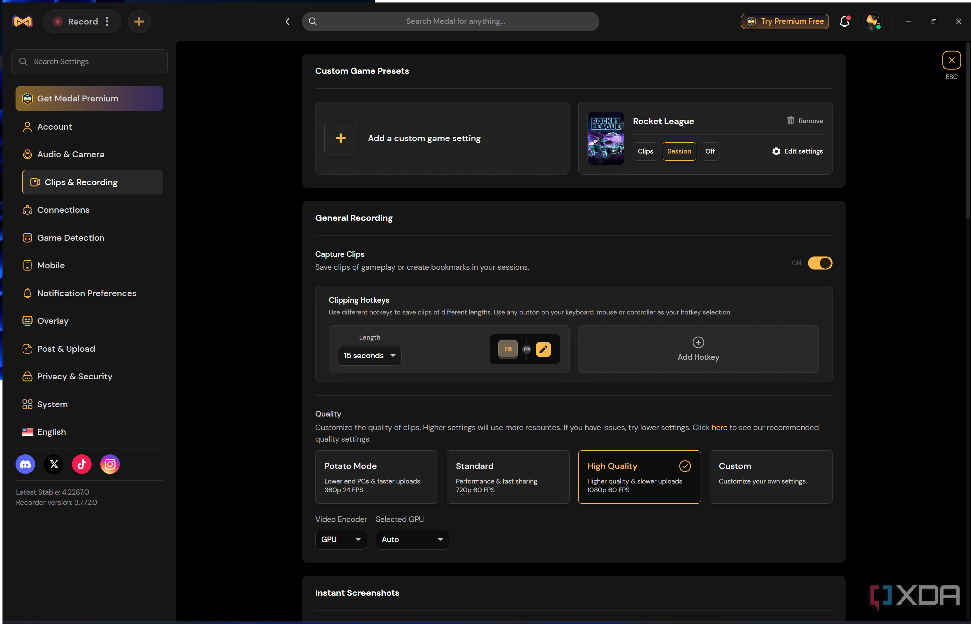Select the High Quality preset
The height and width of the screenshot is (624, 971).
pos(640,477)
